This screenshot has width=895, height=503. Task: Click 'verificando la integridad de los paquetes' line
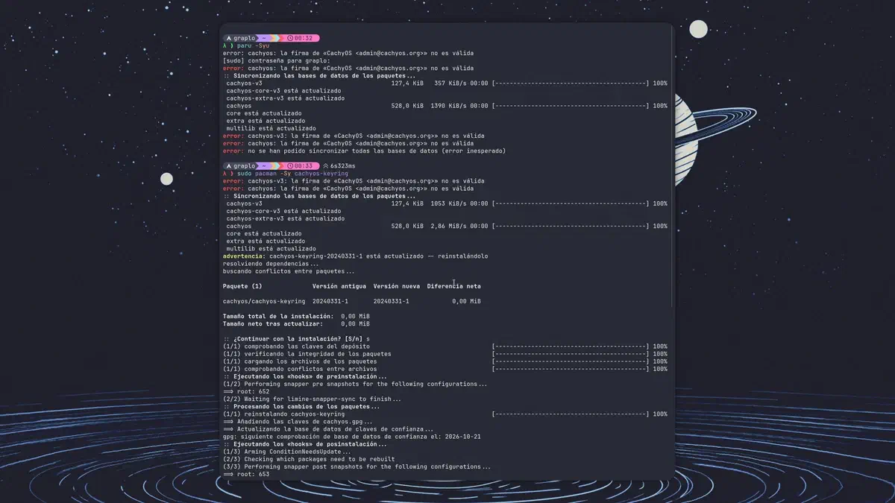(307, 354)
